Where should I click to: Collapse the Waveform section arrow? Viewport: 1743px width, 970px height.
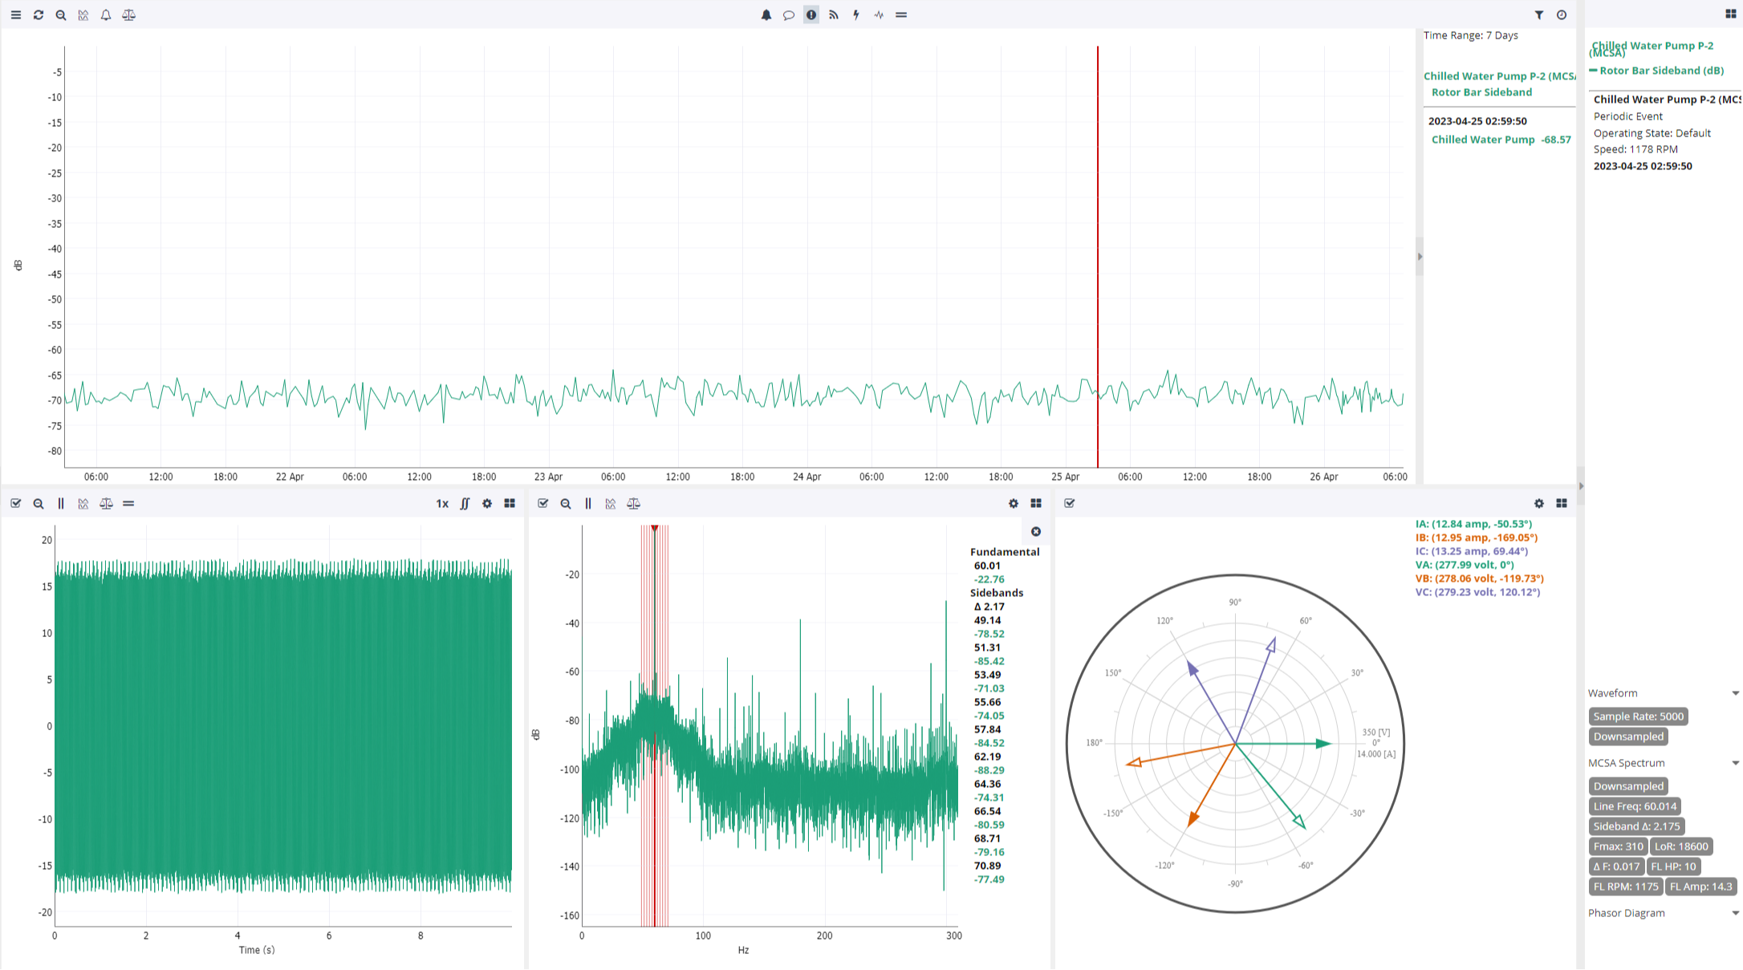[1735, 693]
